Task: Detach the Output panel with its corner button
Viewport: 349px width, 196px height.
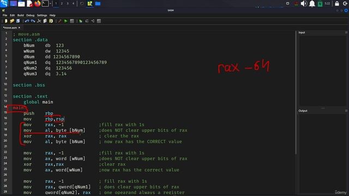Action: pos(346,111)
